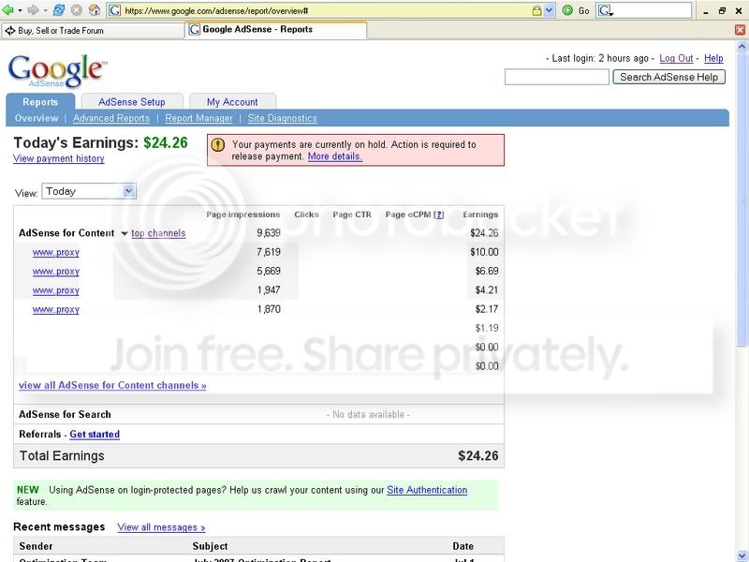
Task: Click the browser Stop loading icon
Action: pos(77,9)
